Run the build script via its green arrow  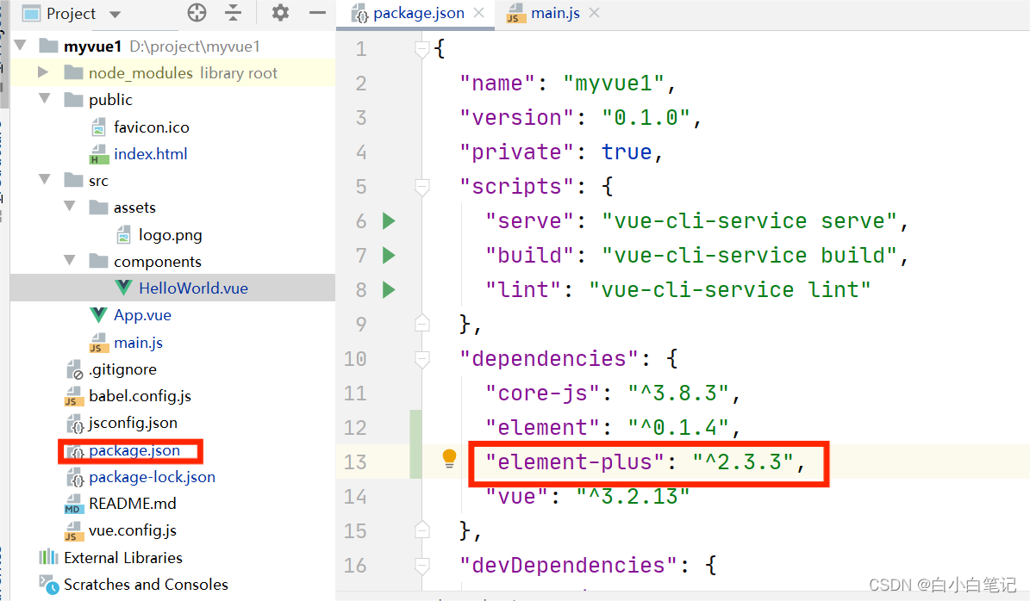[x=388, y=255]
